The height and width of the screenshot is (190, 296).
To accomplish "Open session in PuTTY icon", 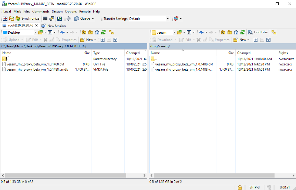I will click(x=51, y=18).
